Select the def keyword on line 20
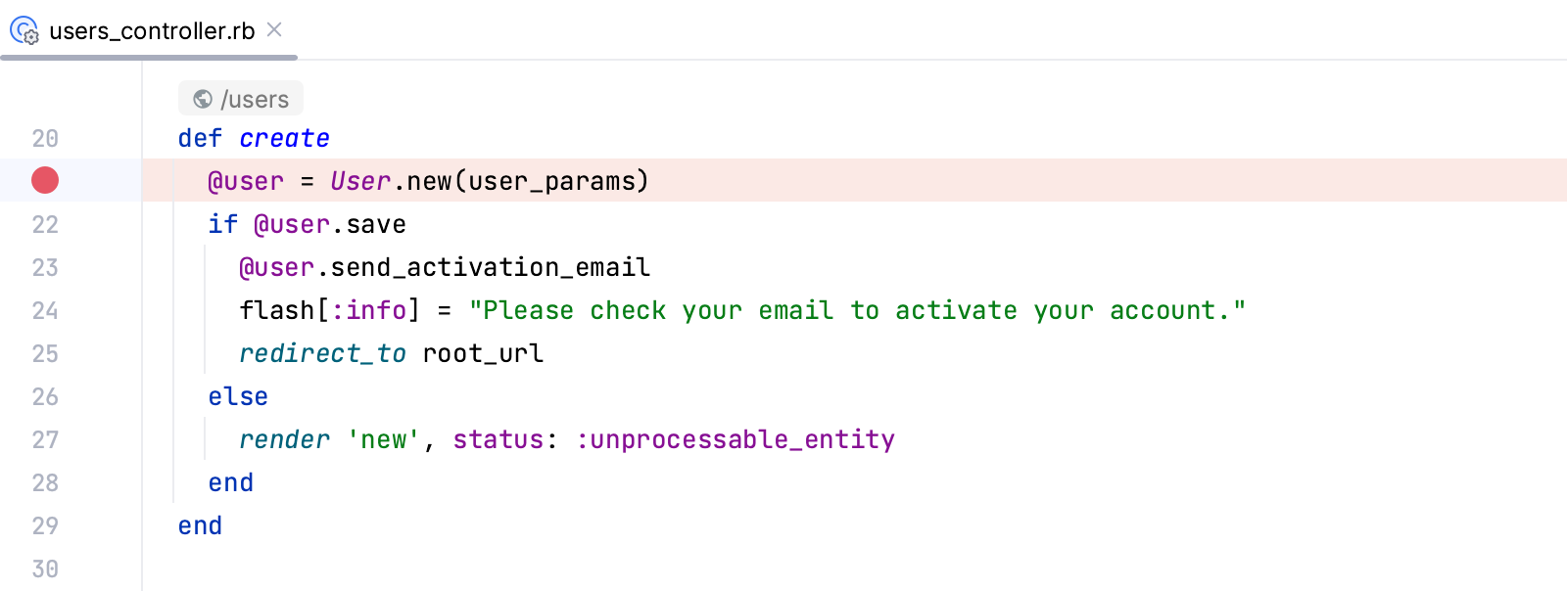 tap(199, 138)
